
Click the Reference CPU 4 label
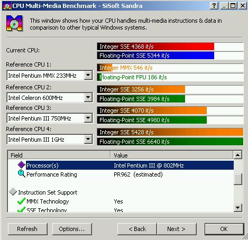click(x=29, y=129)
